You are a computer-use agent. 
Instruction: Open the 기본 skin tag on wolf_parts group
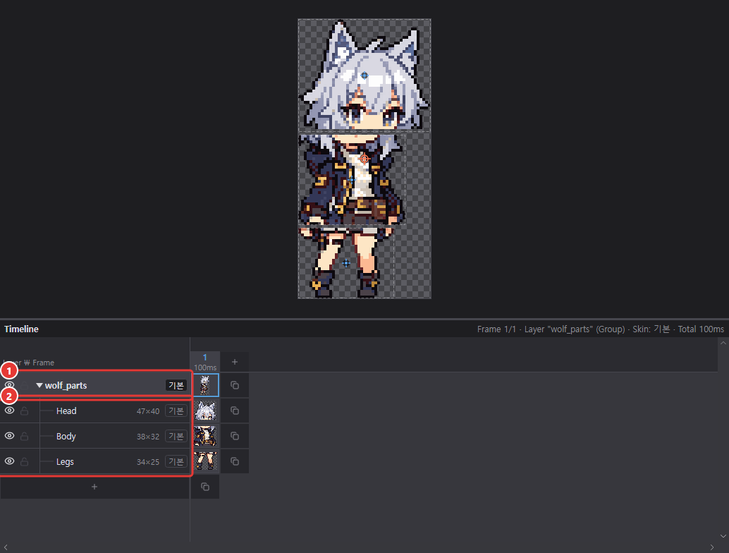click(x=176, y=386)
